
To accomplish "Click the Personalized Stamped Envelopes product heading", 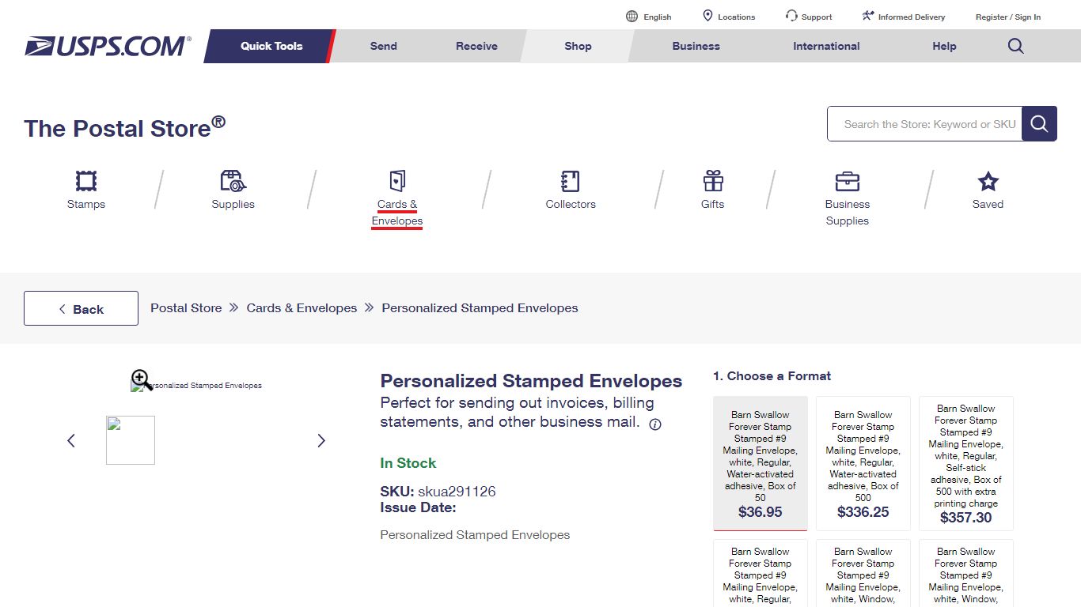I will (x=531, y=381).
